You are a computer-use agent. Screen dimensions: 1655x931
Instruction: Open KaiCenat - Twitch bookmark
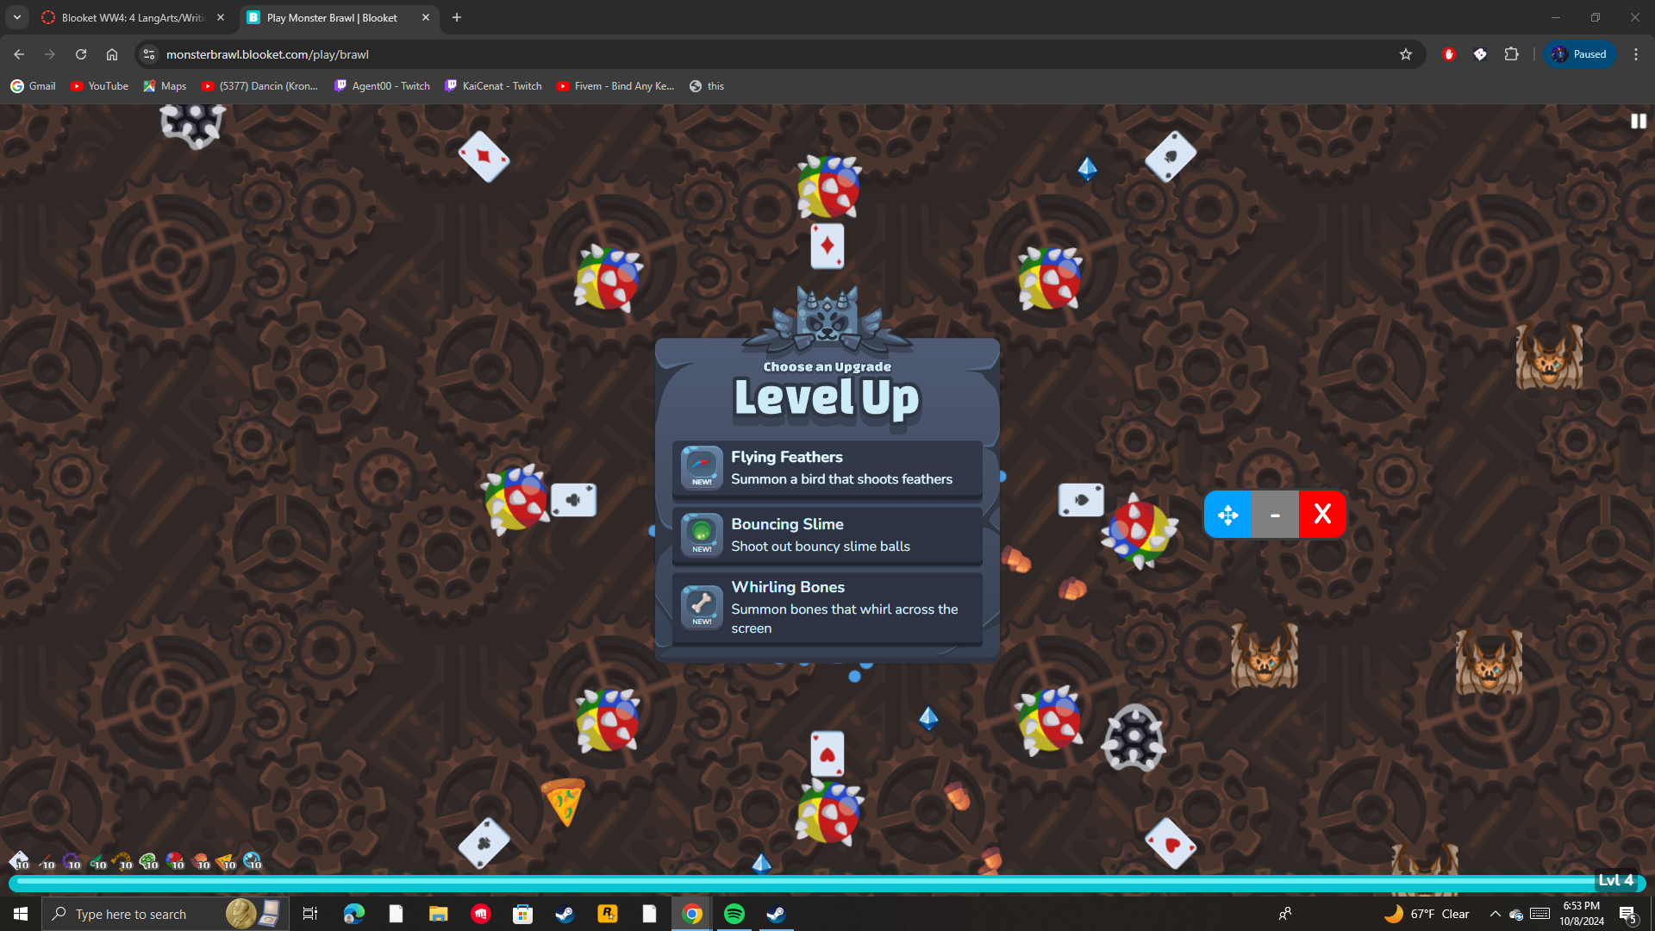493,86
